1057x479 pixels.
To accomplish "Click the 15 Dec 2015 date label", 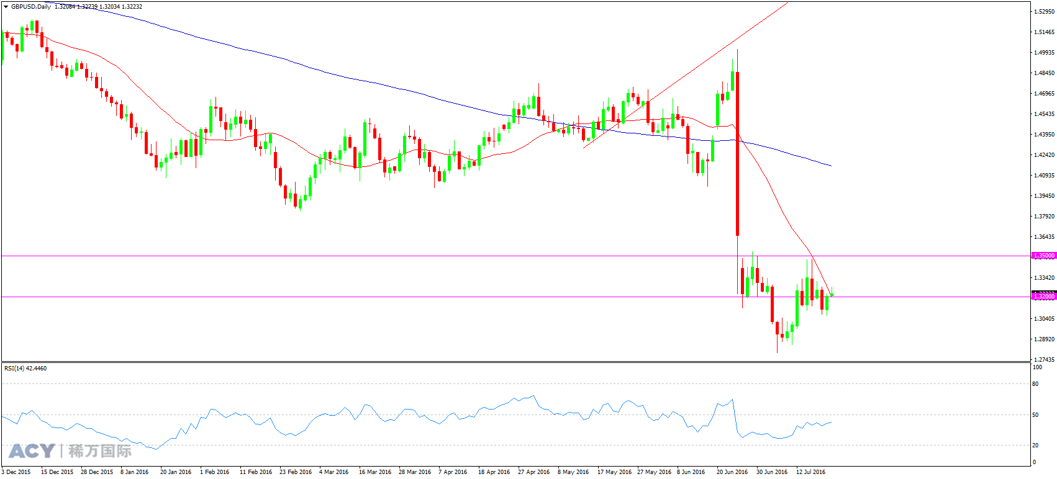I will (57, 472).
